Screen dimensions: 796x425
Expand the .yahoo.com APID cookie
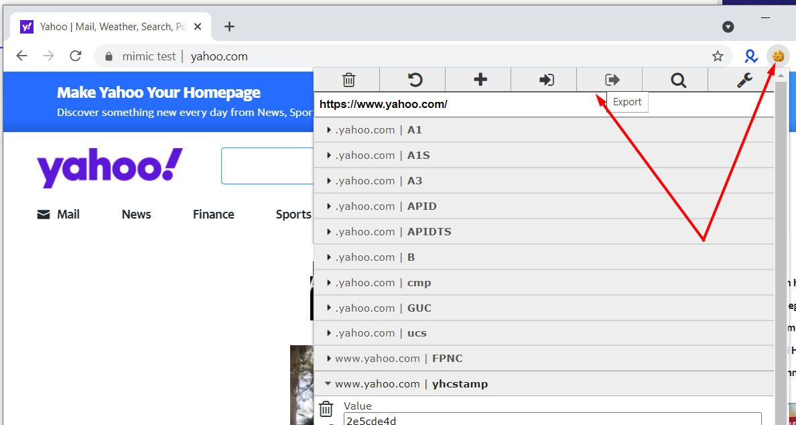pyautogui.click(x=543, y=206)
